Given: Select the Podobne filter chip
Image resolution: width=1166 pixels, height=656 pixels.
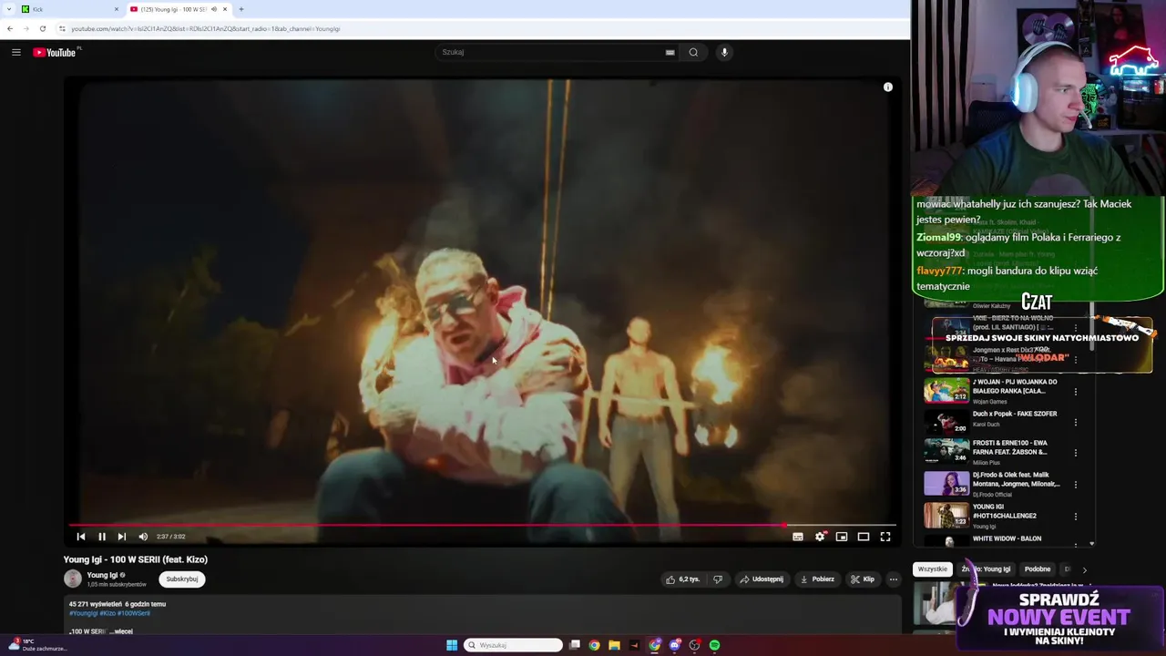Looking at the screenshot, I should (1038, 569).
